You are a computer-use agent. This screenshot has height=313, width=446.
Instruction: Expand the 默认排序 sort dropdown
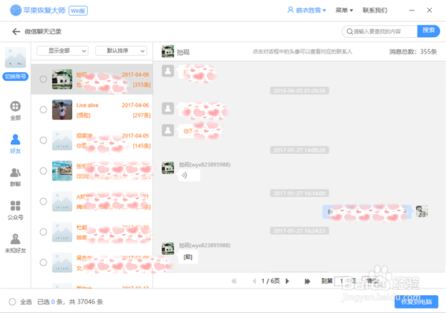[121, 51]
